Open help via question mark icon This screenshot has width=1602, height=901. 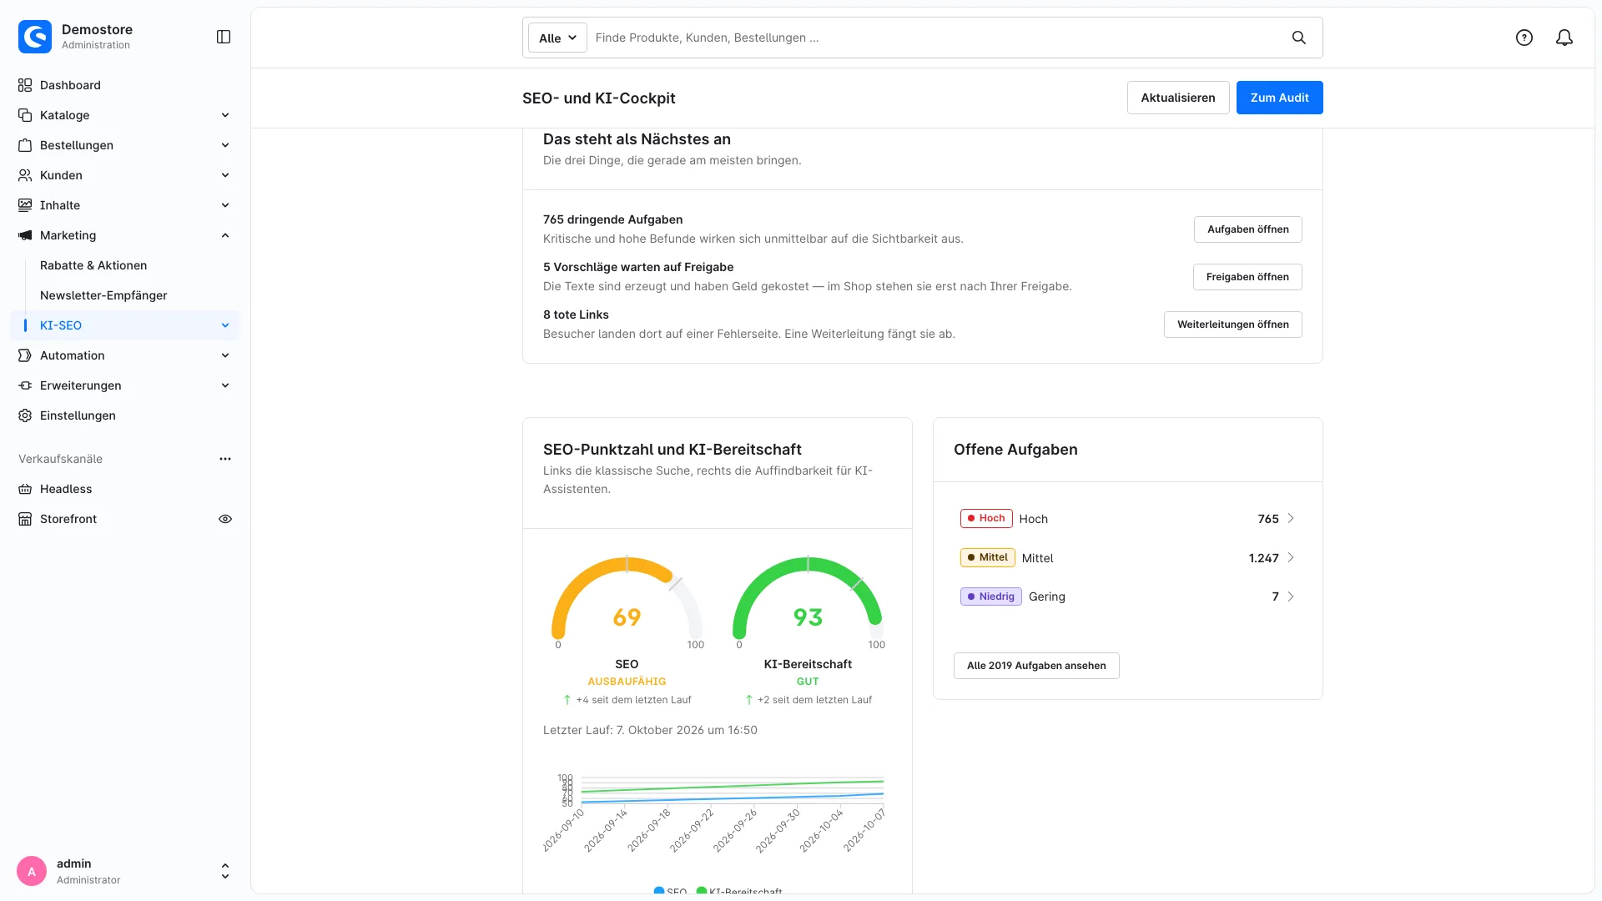(1524, 38)
